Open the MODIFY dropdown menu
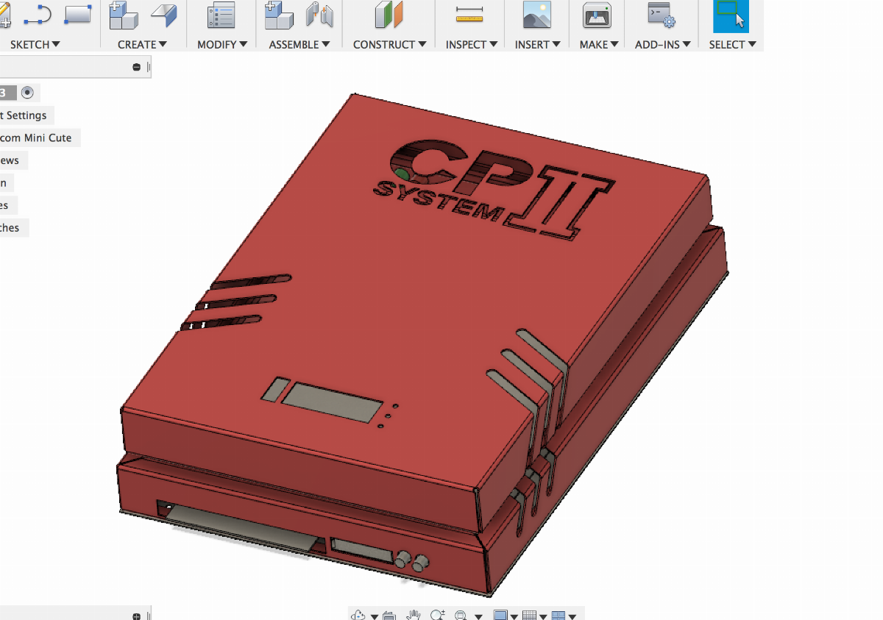Image resolution: width=883 pixels, height=620 pixels. 222,45
